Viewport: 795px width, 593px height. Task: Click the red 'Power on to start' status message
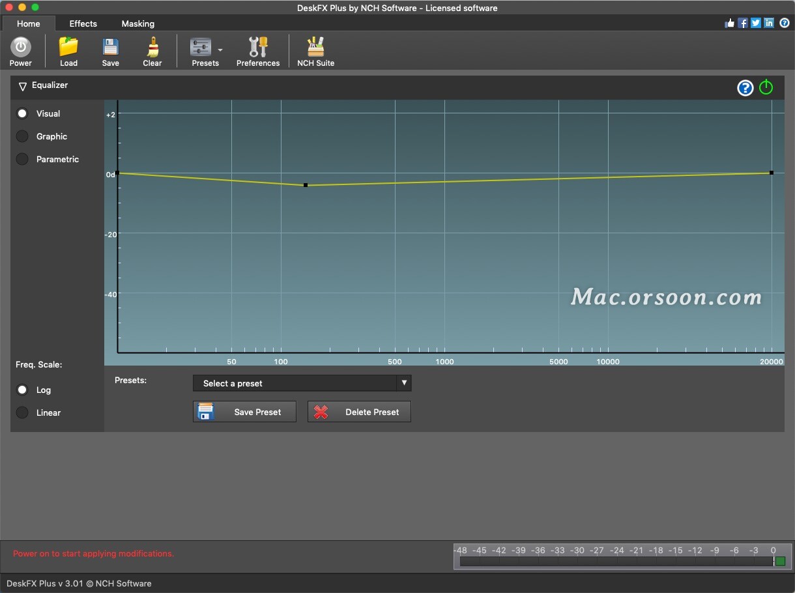tap(93, 553)
